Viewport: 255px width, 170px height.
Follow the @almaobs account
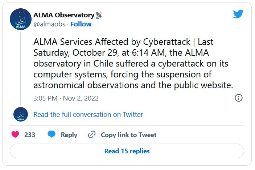coord(81,24)
